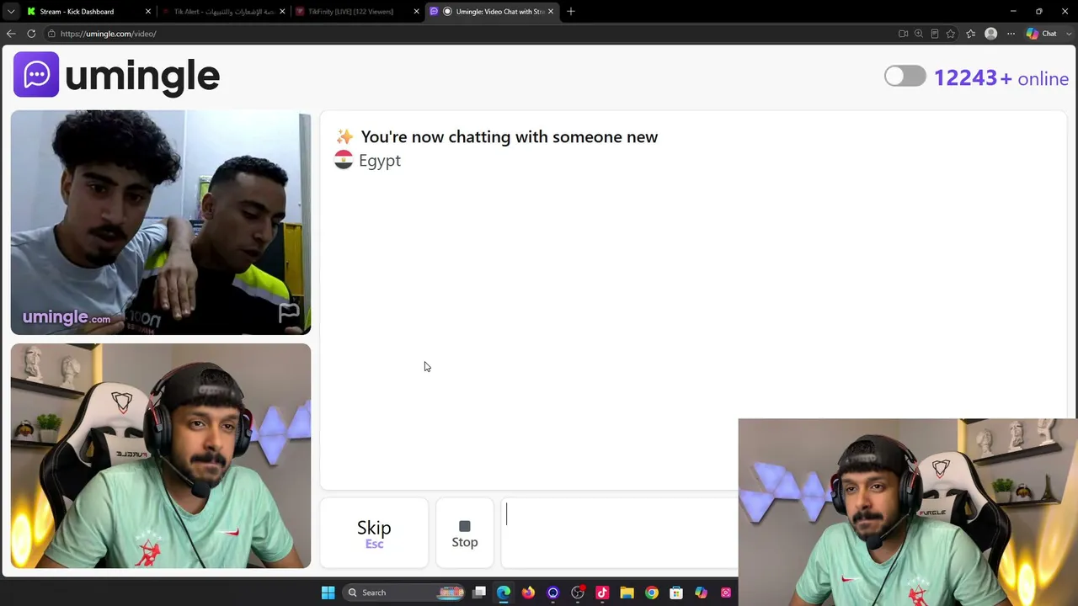This screenshot has width=1078, height=606.
Task: Open TikTok app from the taskbar
Action: tap(602, 593)
